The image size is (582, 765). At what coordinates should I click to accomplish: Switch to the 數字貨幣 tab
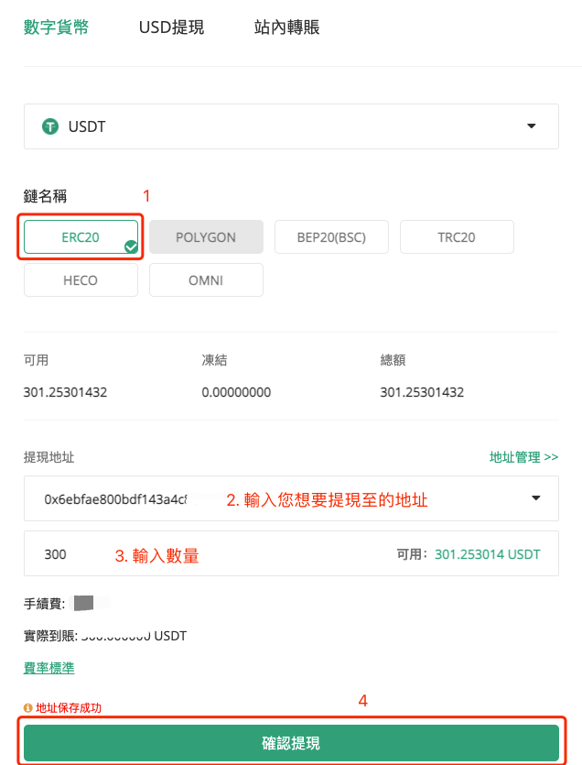click(56, 27)
